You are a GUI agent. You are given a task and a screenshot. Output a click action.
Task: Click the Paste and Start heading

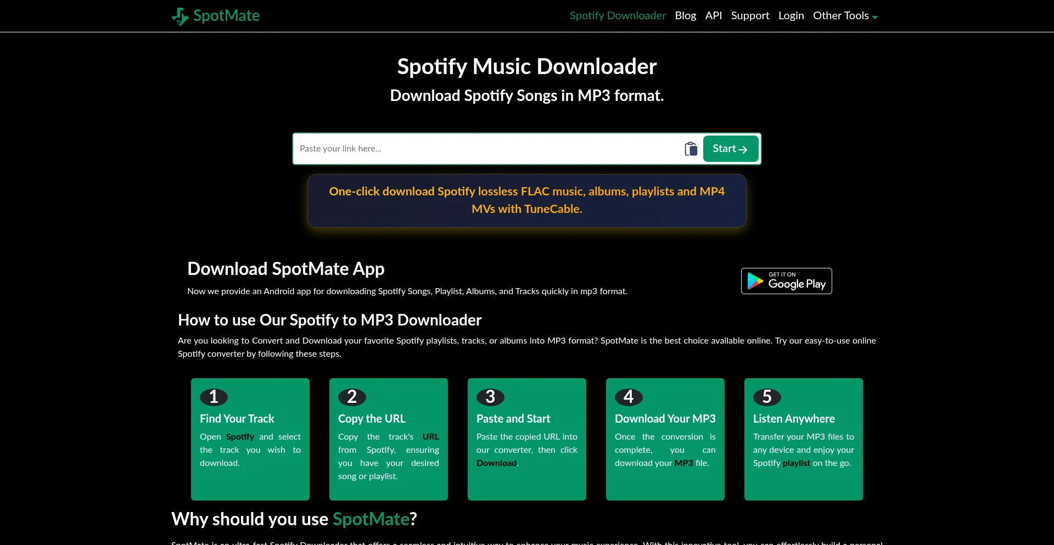tap(513, 419)
